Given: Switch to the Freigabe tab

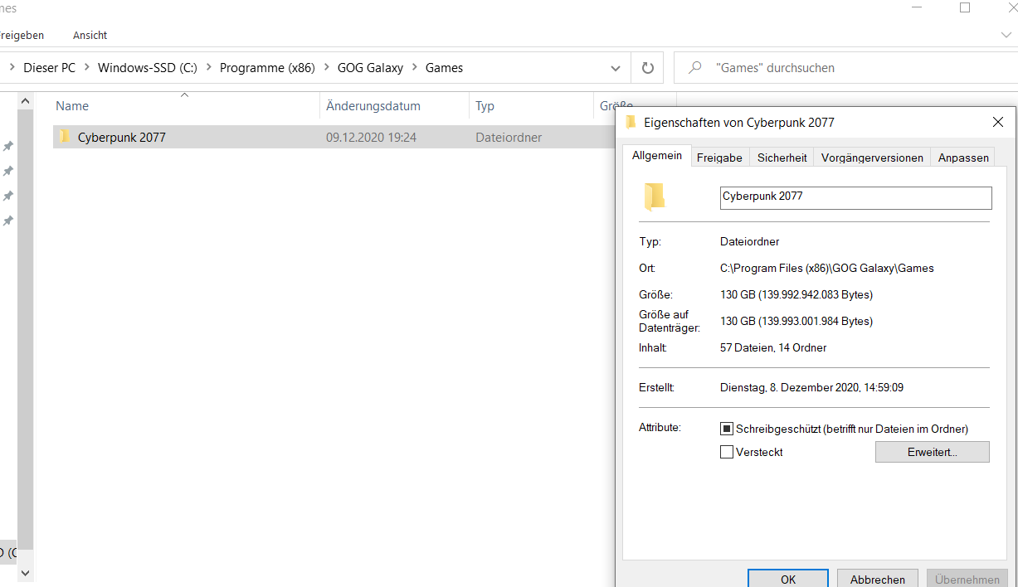Looking at the screenshot, I should 719,158.
